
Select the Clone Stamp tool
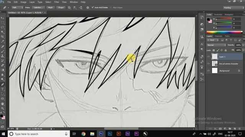[x=2, y=56]
